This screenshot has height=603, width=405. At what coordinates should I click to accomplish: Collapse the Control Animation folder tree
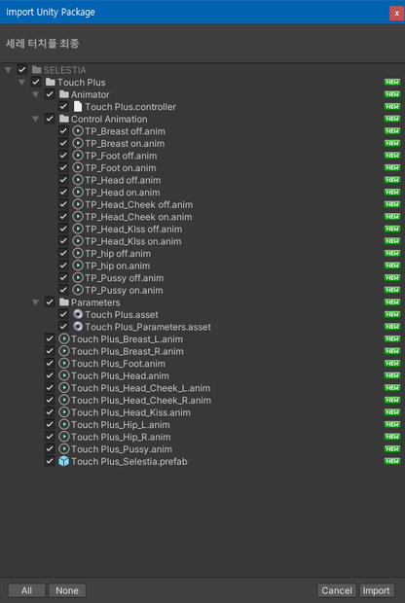(36, 120)
